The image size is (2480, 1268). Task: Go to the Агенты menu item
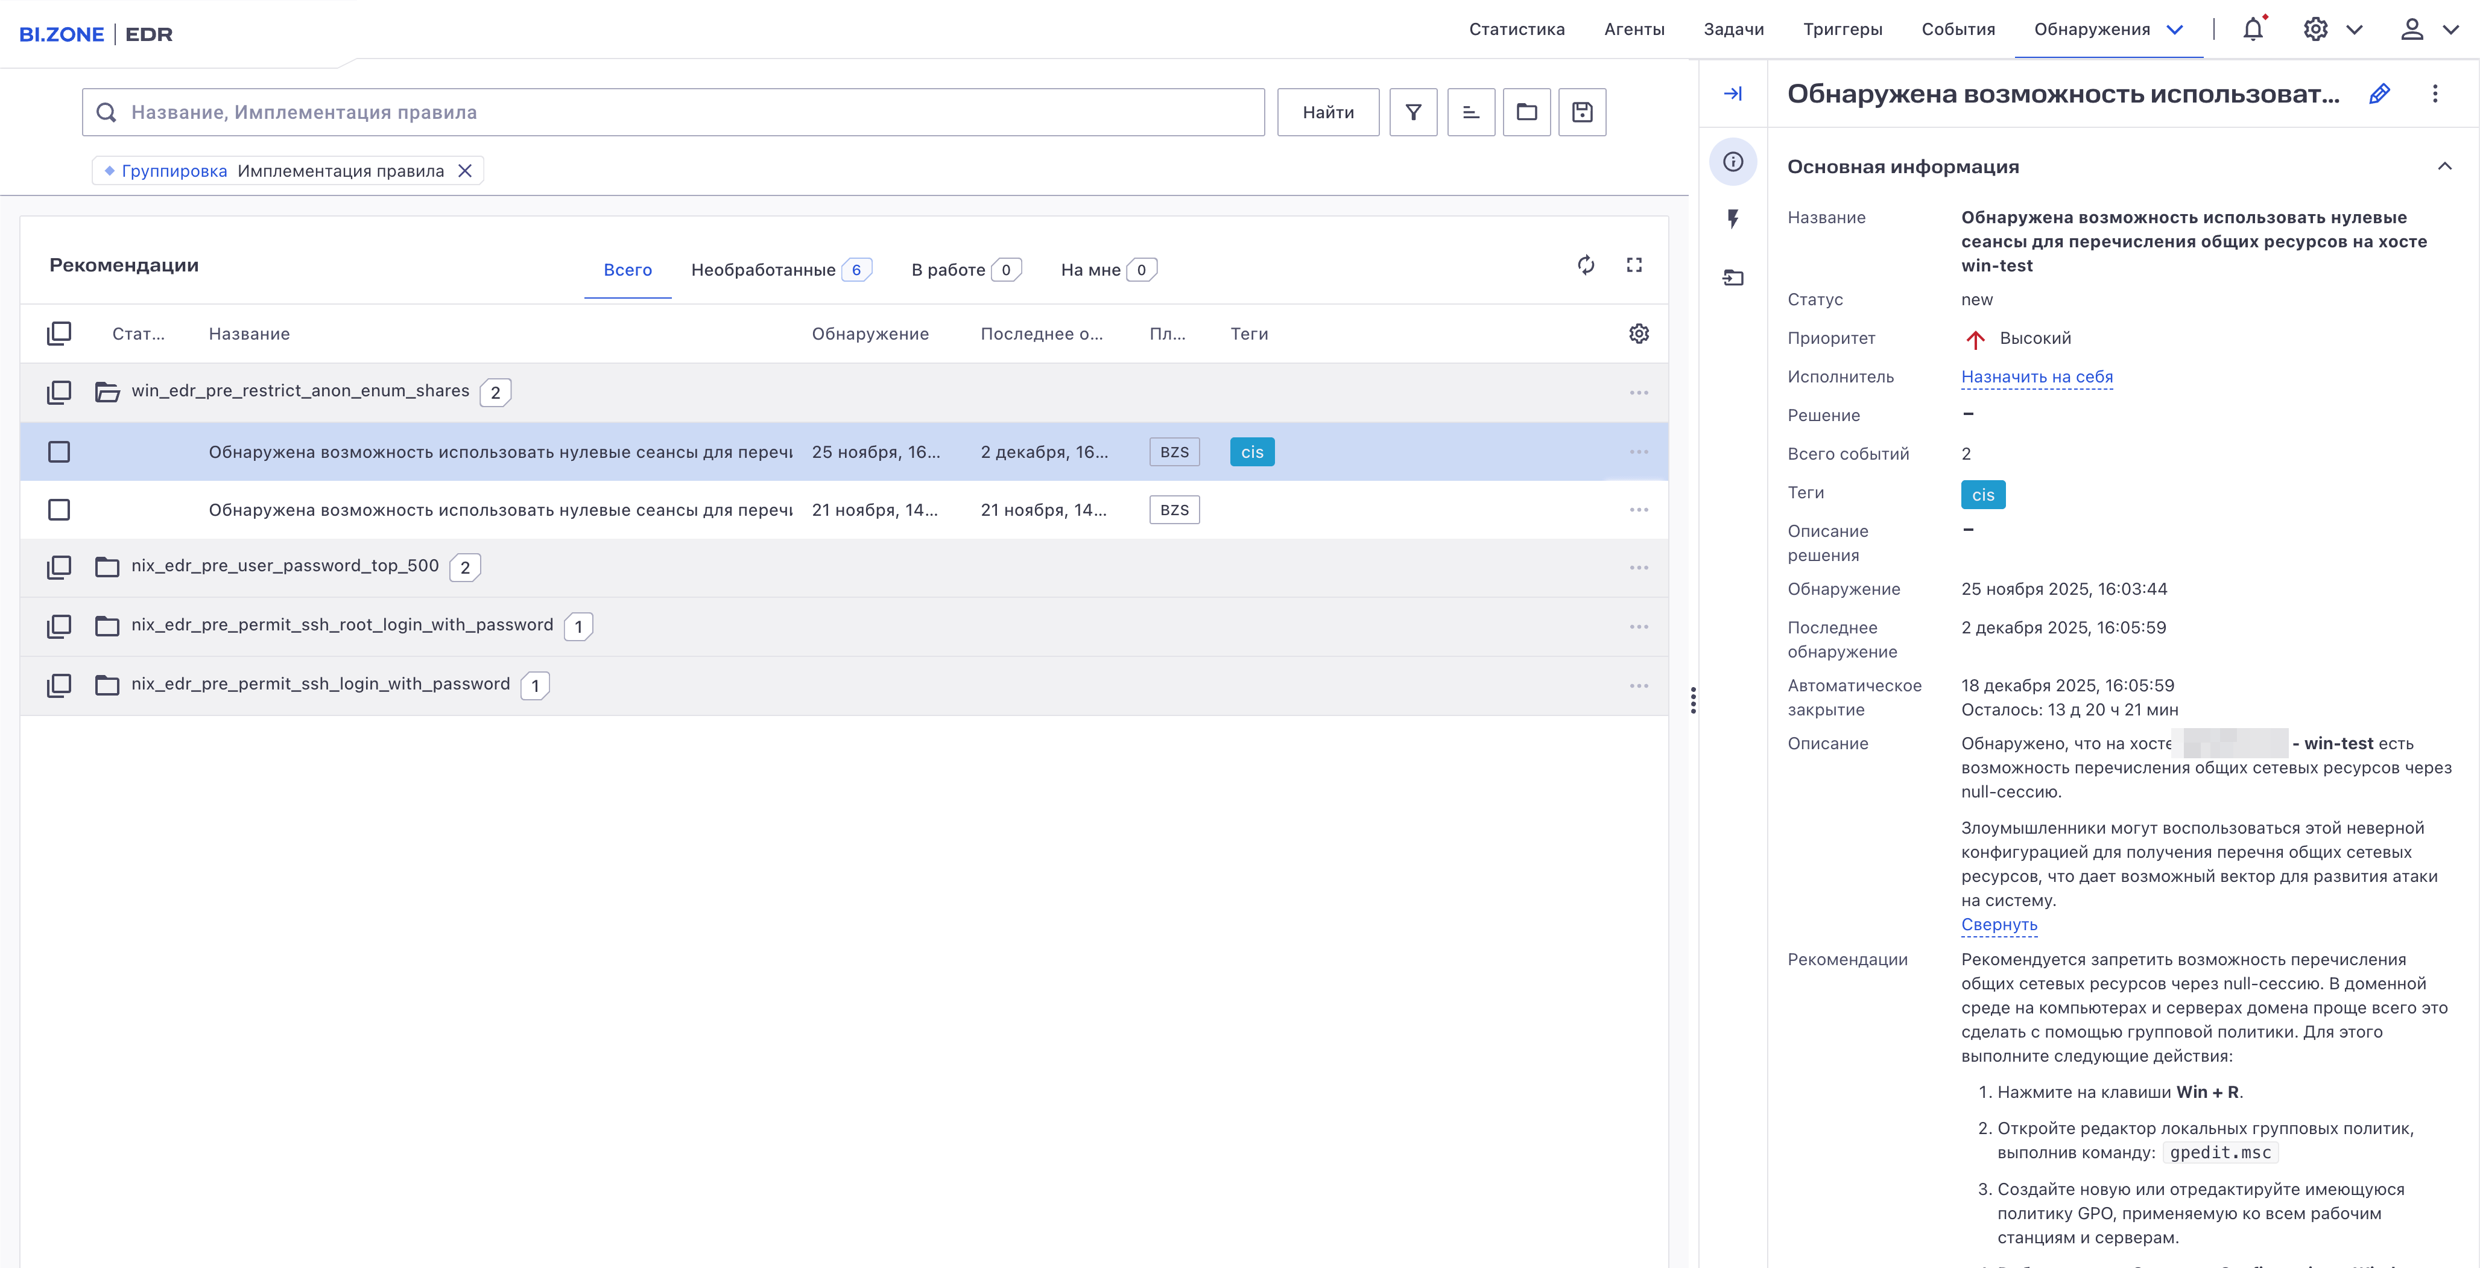[1634, 30]
